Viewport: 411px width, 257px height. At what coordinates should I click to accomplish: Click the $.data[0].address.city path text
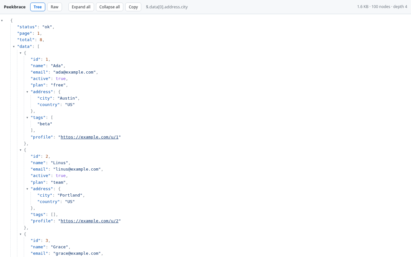(x=167, y=7)
